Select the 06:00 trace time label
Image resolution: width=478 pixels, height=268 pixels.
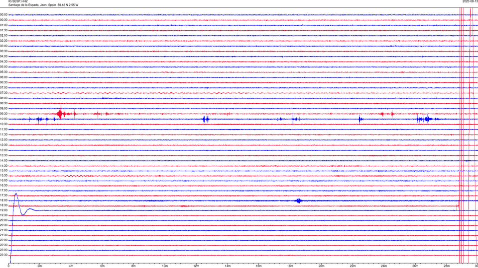point(3,77)
